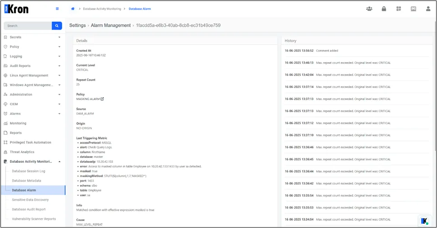Screen dimensions: 437x228
Task: Select the alarm ID 1facdd5a heading text
Action: [178, 25]
